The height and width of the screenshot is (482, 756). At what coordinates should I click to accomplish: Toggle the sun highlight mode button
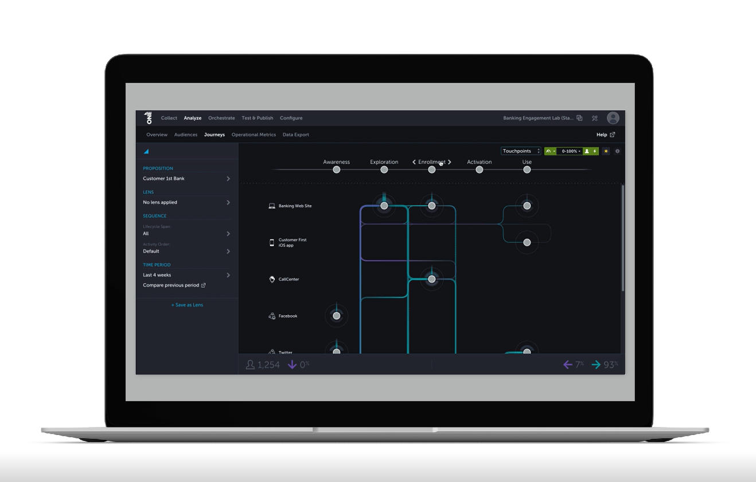click(606, 151)
